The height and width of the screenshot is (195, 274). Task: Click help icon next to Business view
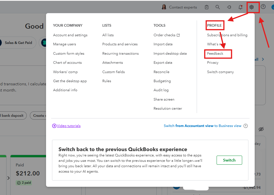coord(246,126)
